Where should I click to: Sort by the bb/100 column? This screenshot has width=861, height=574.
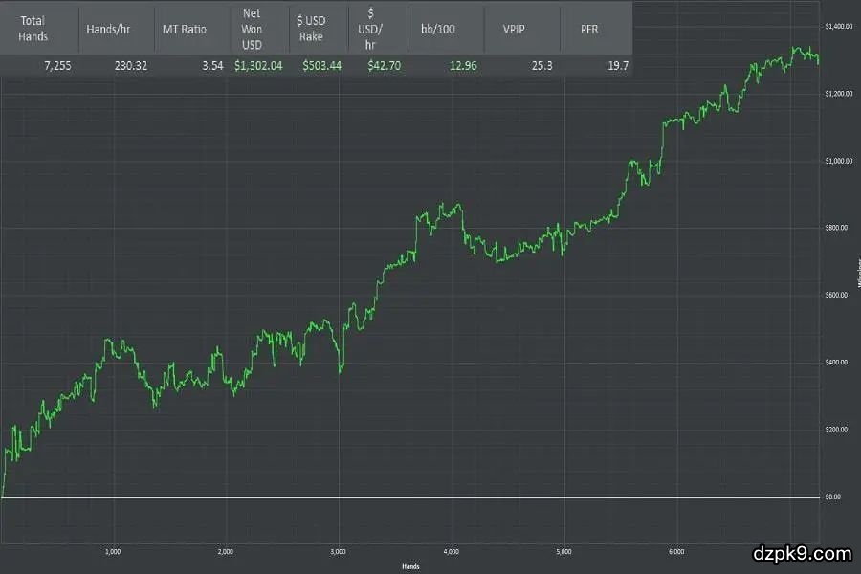438,29
